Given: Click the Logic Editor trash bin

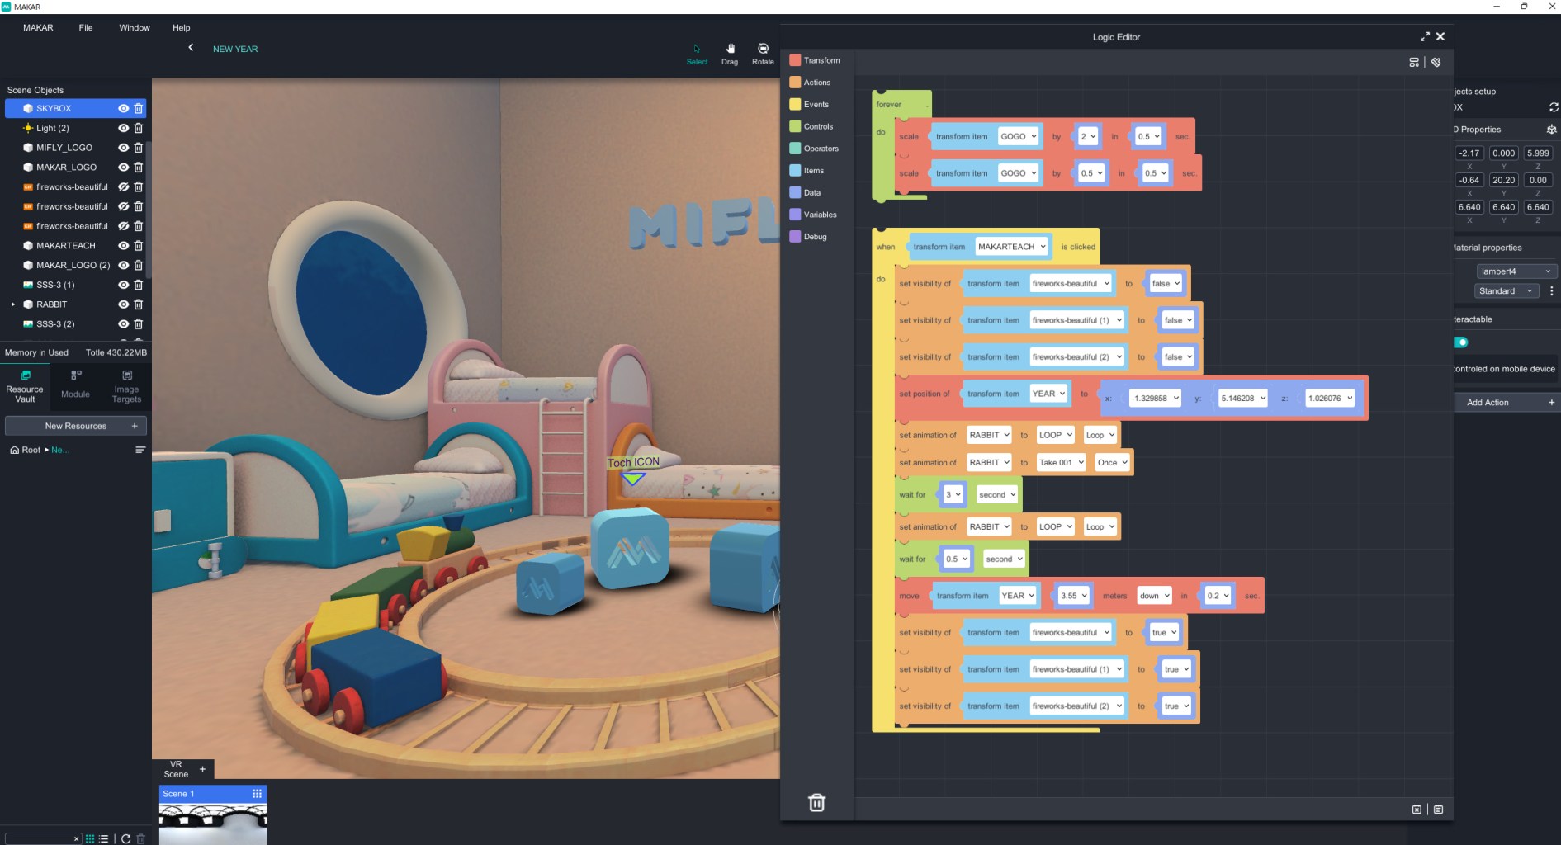Looking at the screenshot, I should [x=816, y=802].
